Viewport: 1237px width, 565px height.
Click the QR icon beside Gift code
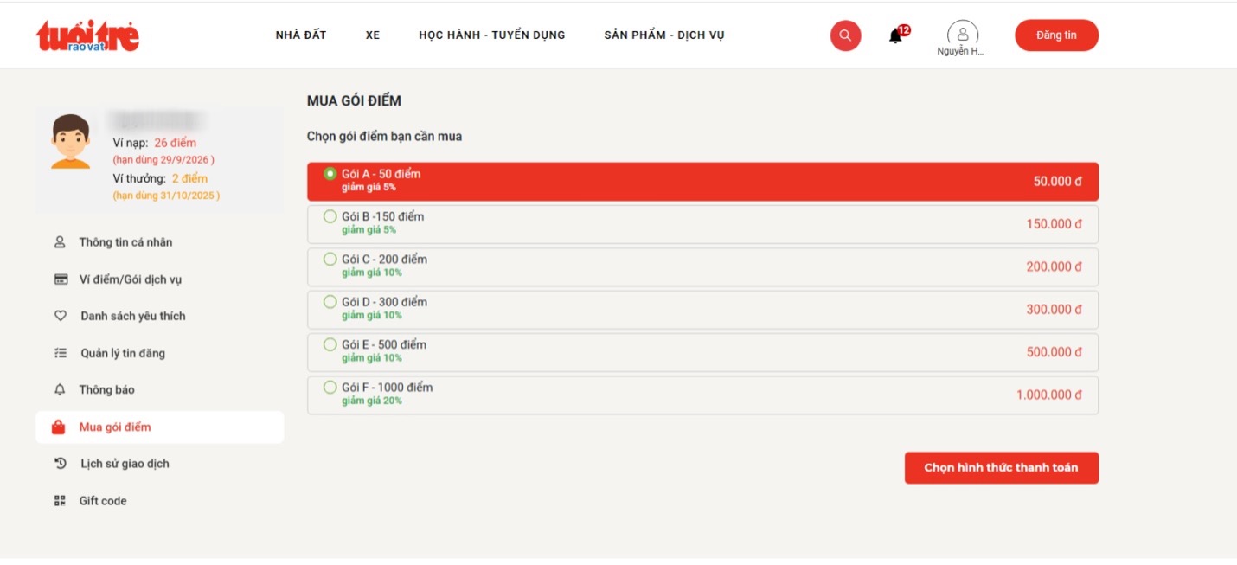pyautogui.click(x=60, y=501)
